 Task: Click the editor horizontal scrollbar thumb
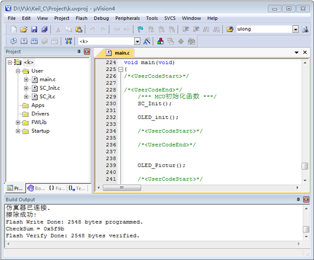(122, 188)
